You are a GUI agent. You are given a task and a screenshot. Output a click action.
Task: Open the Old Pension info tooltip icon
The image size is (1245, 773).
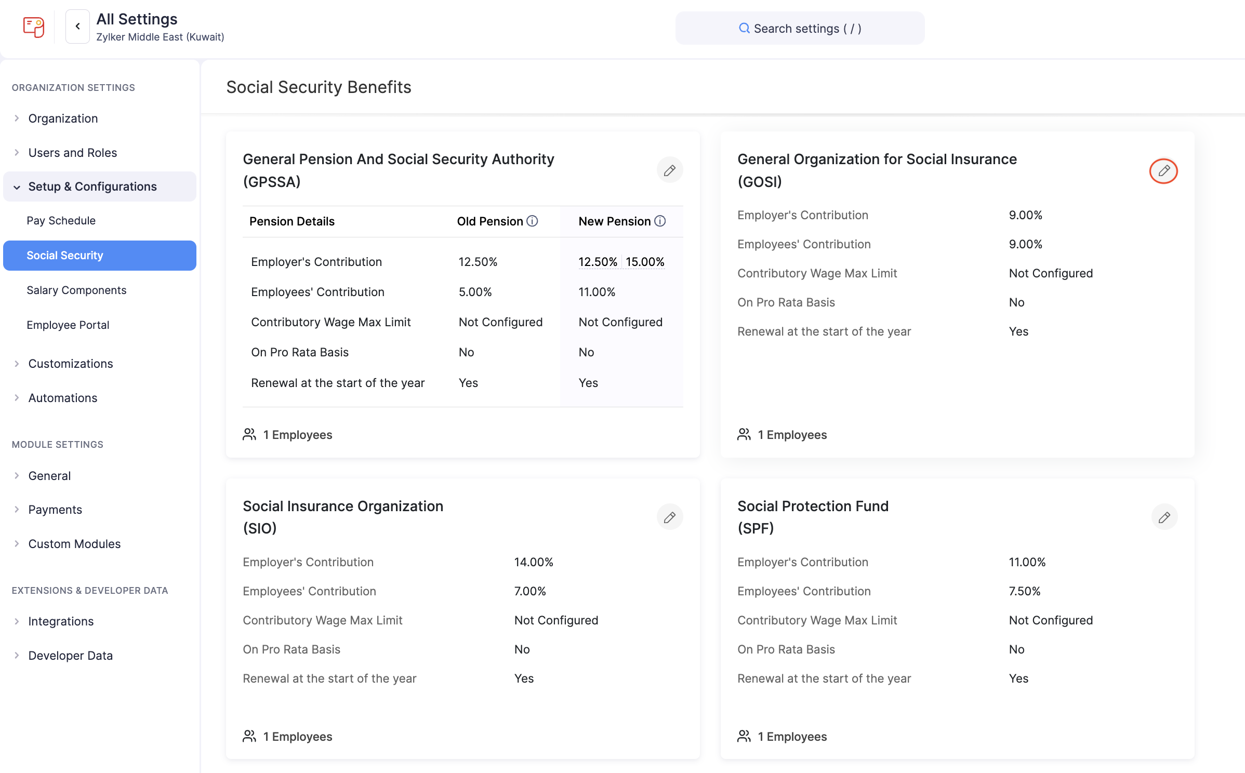point(532,221)
